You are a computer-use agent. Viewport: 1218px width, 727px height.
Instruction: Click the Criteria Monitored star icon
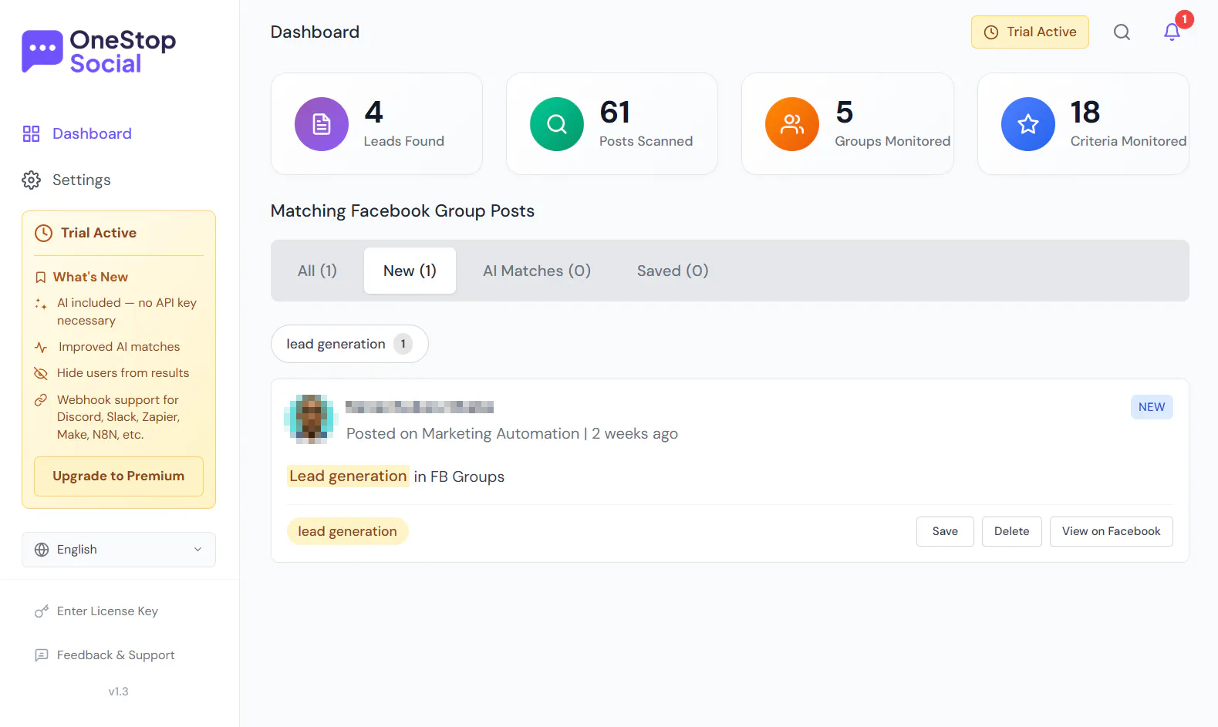coord(1028,124)
